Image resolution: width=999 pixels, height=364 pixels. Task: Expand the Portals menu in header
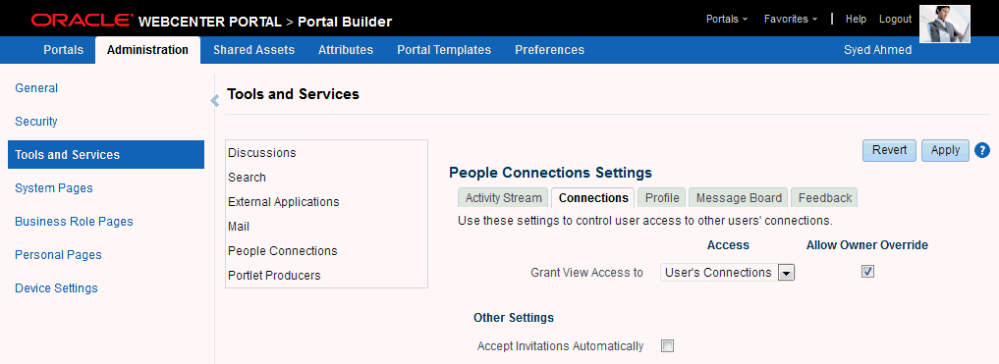click(x=726, y=19)
